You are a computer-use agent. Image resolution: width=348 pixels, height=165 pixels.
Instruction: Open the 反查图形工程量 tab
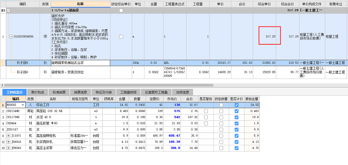pos(156,92)
